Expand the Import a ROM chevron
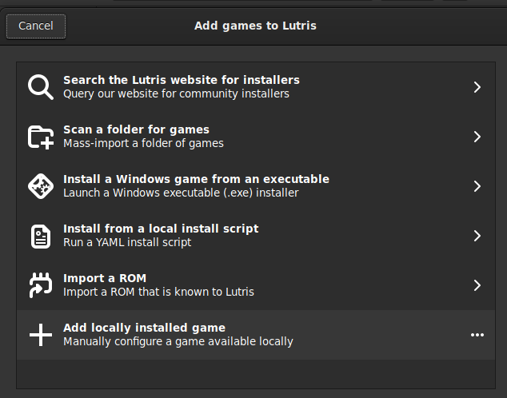Image resolution: width=507 pixels, height=398 pixels. pyautogui.click(x=477, y=285)
